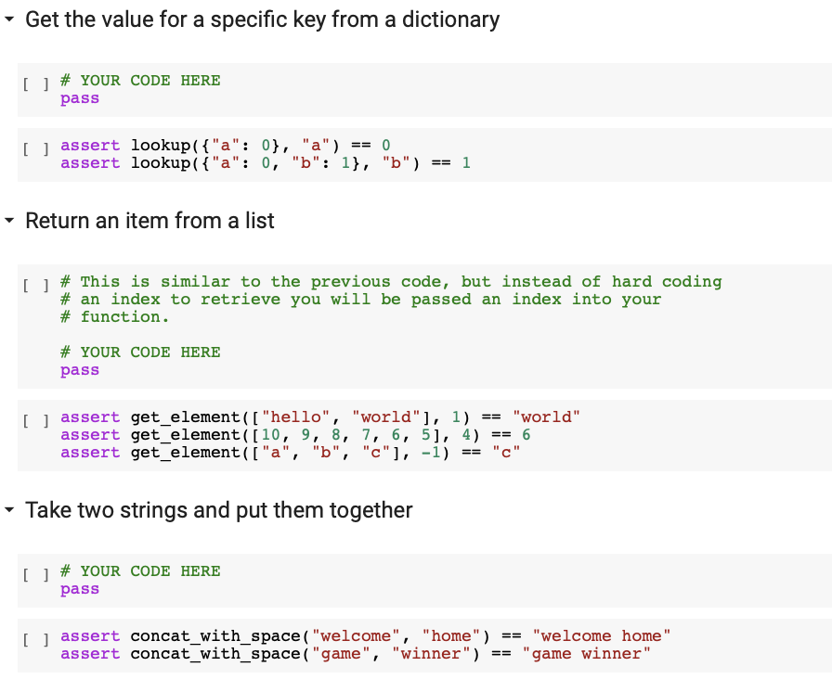
Task: Run the lookup assert cell
Action: click(31, 147)
